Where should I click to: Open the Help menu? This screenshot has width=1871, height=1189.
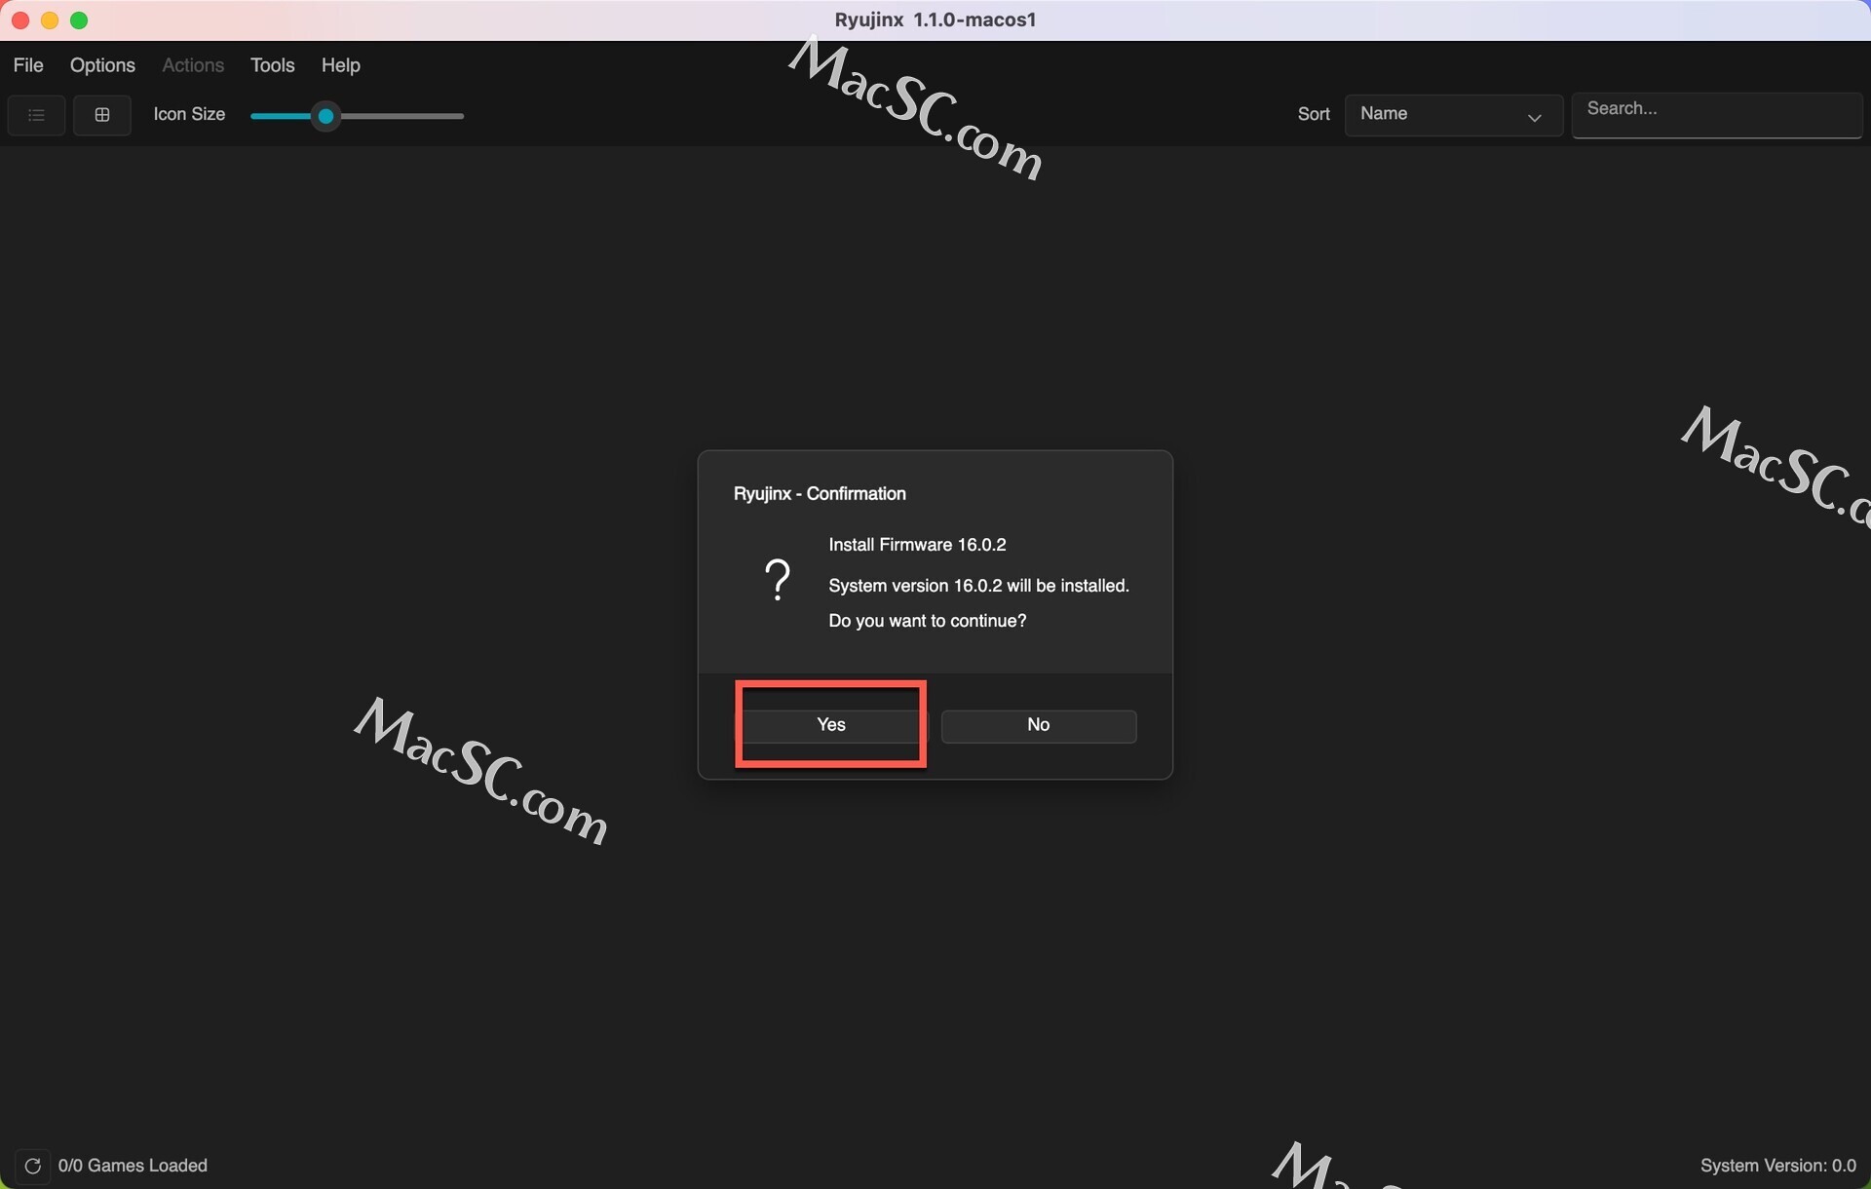(341, 65)
